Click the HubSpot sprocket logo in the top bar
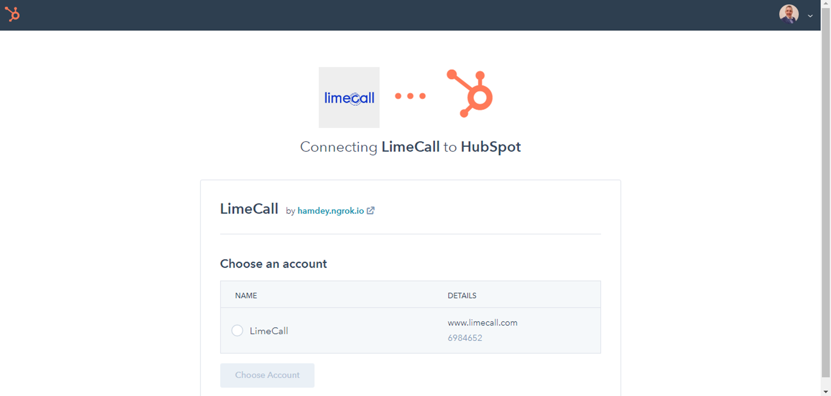Viewport: 831px width, 396px height. [12, 15]
